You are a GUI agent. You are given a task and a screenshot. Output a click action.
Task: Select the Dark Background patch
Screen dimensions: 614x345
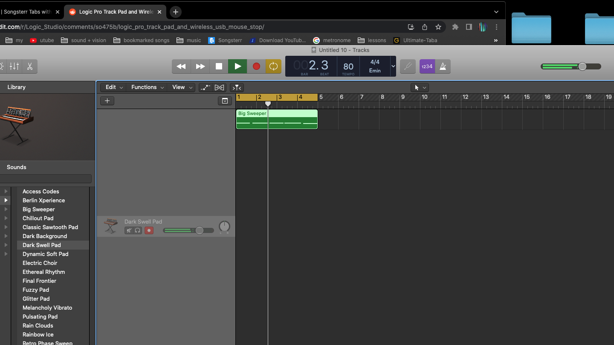(45, 236)
